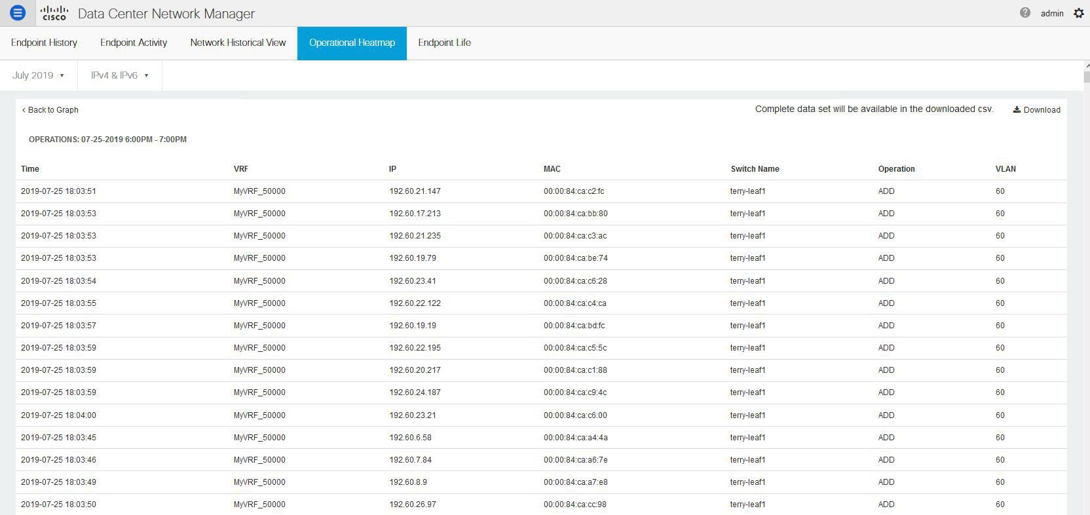Click MAC address 00:00:84:ca:c6:00
The height and width of the screenshot is (515, 1090).
point(575,415)
